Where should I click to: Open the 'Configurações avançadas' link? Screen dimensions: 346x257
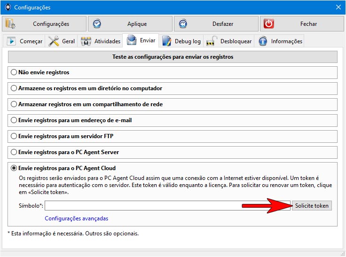(x=76, y=218)
